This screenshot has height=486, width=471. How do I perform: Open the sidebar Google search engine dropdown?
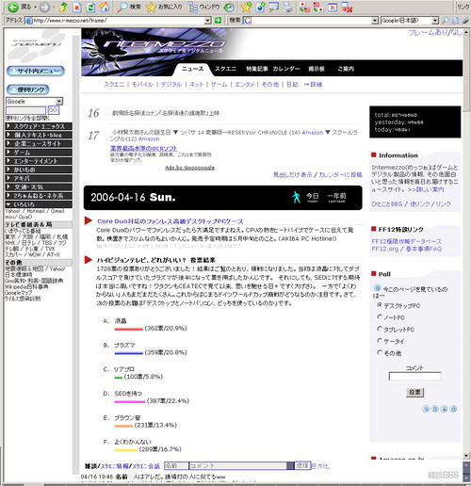59,101
